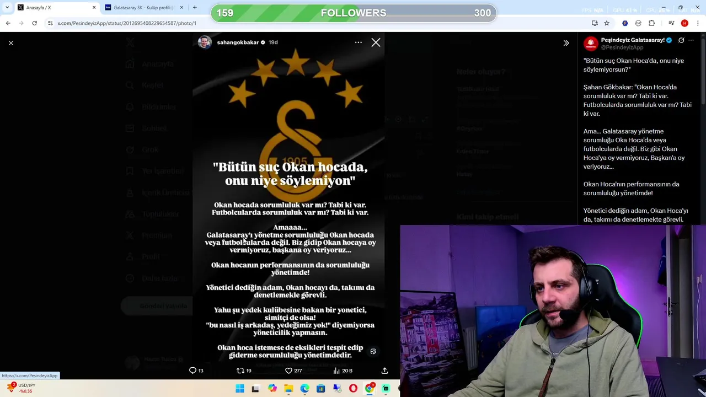
Task: Open the Peşindeyiz Galatasaray! profile avatar
Action: click(x=591, y=44)
